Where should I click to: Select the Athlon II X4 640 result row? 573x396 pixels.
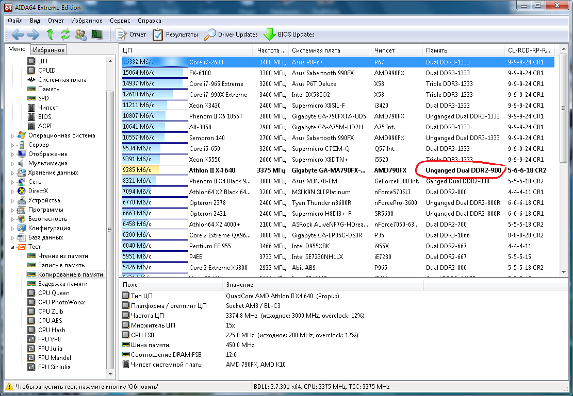coord(338,170)
